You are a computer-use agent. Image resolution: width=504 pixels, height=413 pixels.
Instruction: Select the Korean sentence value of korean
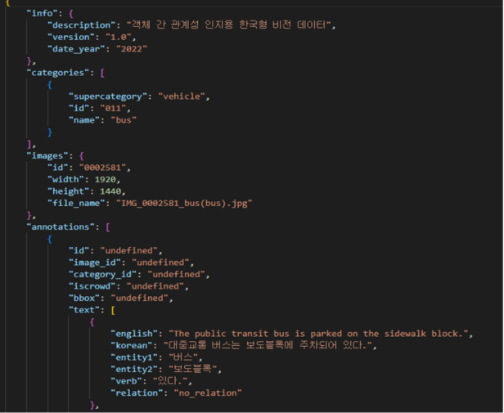click(268, 345)
